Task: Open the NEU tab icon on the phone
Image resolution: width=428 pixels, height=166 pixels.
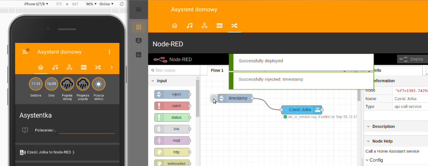Action: coord(84,67)
